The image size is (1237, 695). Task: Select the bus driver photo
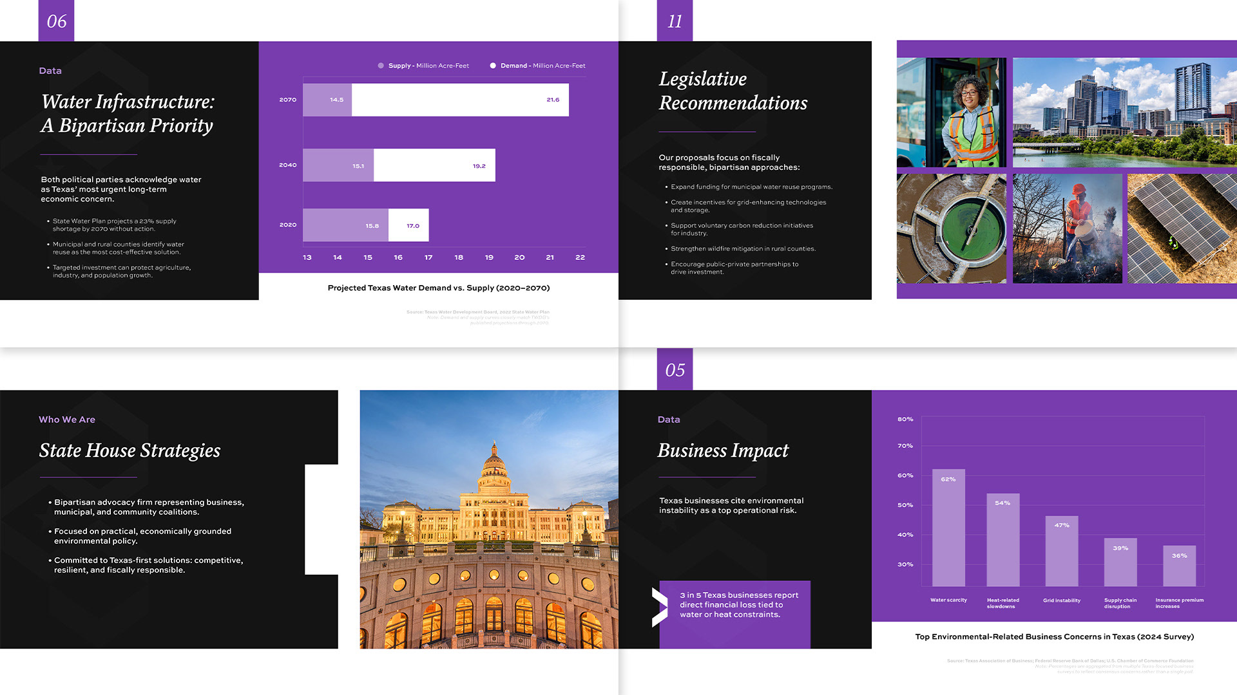[951, 113]
